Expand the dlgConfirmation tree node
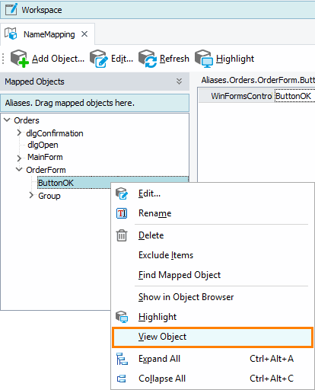 [x=19, y=133]
